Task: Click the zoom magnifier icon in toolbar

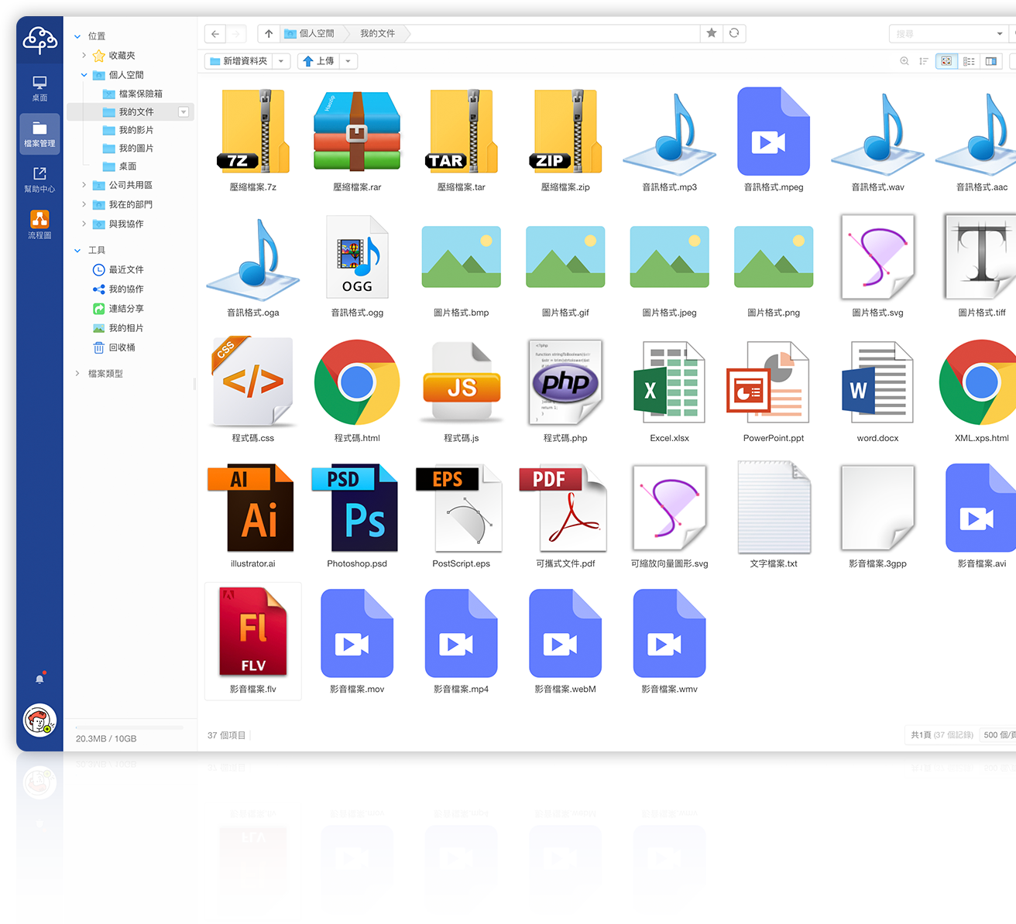Action: (x=904, y=61)
